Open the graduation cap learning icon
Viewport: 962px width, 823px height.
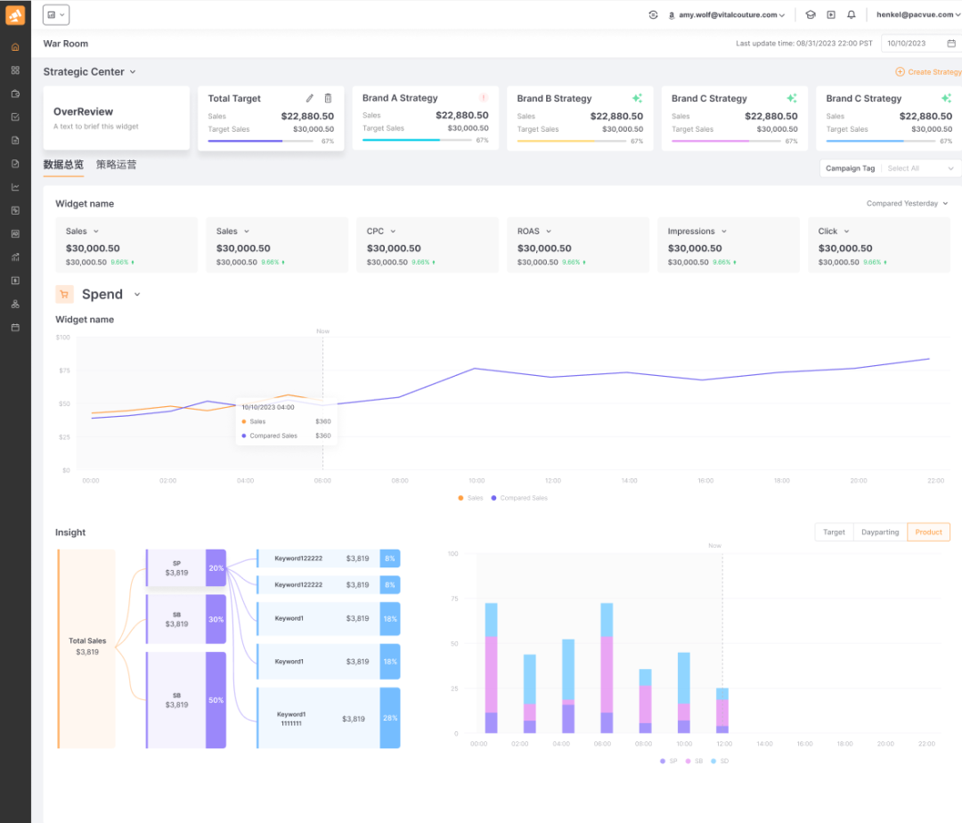coord(811,15)
